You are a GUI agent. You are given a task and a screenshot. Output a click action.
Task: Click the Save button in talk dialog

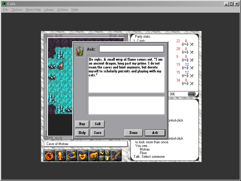pyautogui.click(x=98, y=133)
